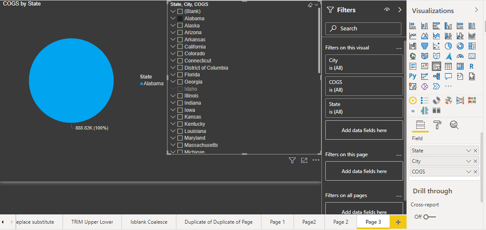The width and height of the screenshot is (486, 230).
Task: Choose the Decomposition tree visual
Action: pyautogui.click(x=437, y=76)
